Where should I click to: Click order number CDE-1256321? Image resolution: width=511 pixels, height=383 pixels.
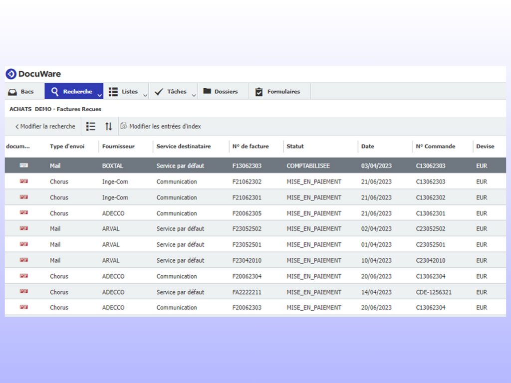[x=434, y=292]
